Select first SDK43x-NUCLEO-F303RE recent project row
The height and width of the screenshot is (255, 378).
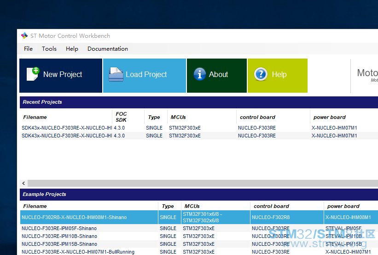[x=199, y=128]
